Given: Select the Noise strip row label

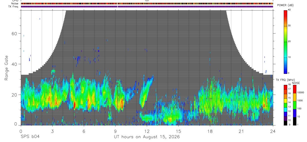Looking at the screenshot, I should 15,4.
